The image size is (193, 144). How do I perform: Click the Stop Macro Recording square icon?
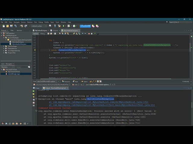click(x=92, y=34)
